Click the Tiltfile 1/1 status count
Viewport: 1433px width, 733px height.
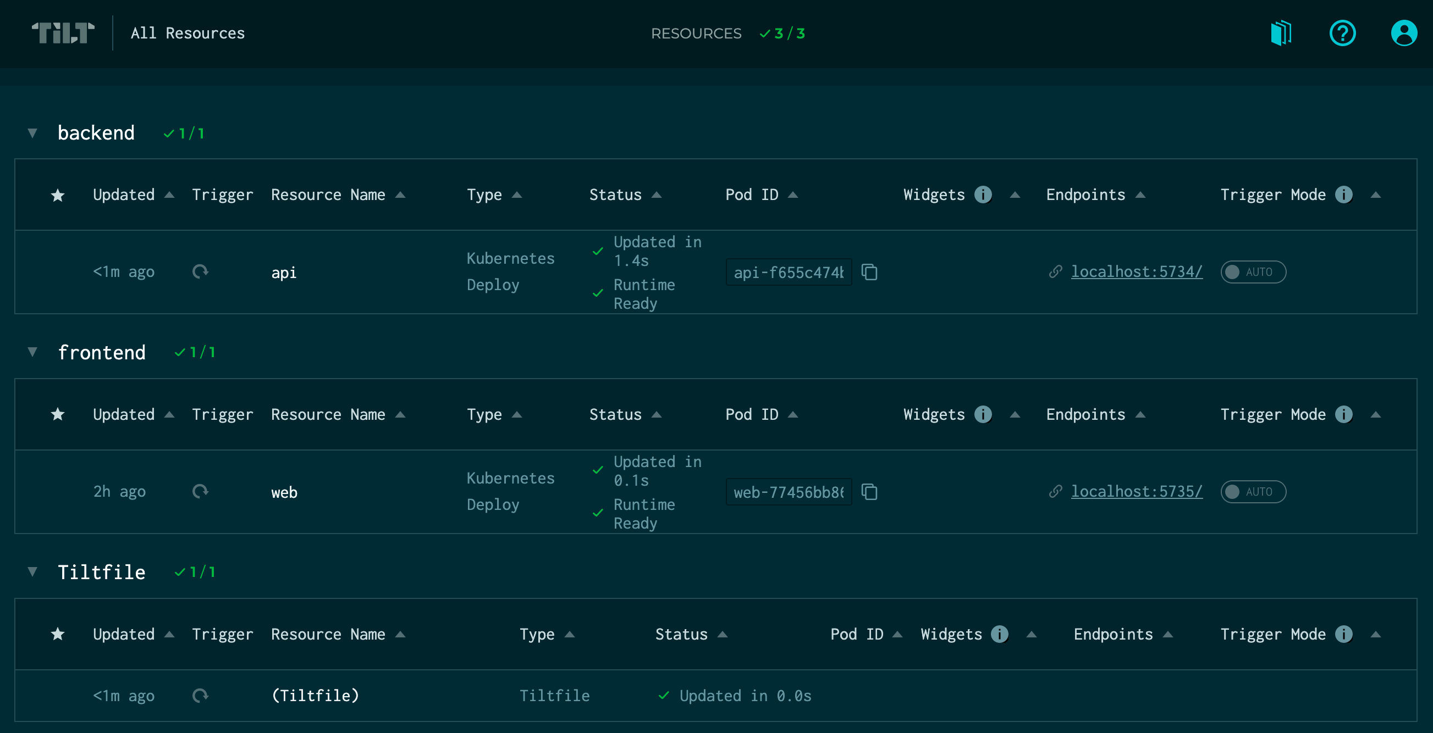pyautogui.click(x=195, y=572)
